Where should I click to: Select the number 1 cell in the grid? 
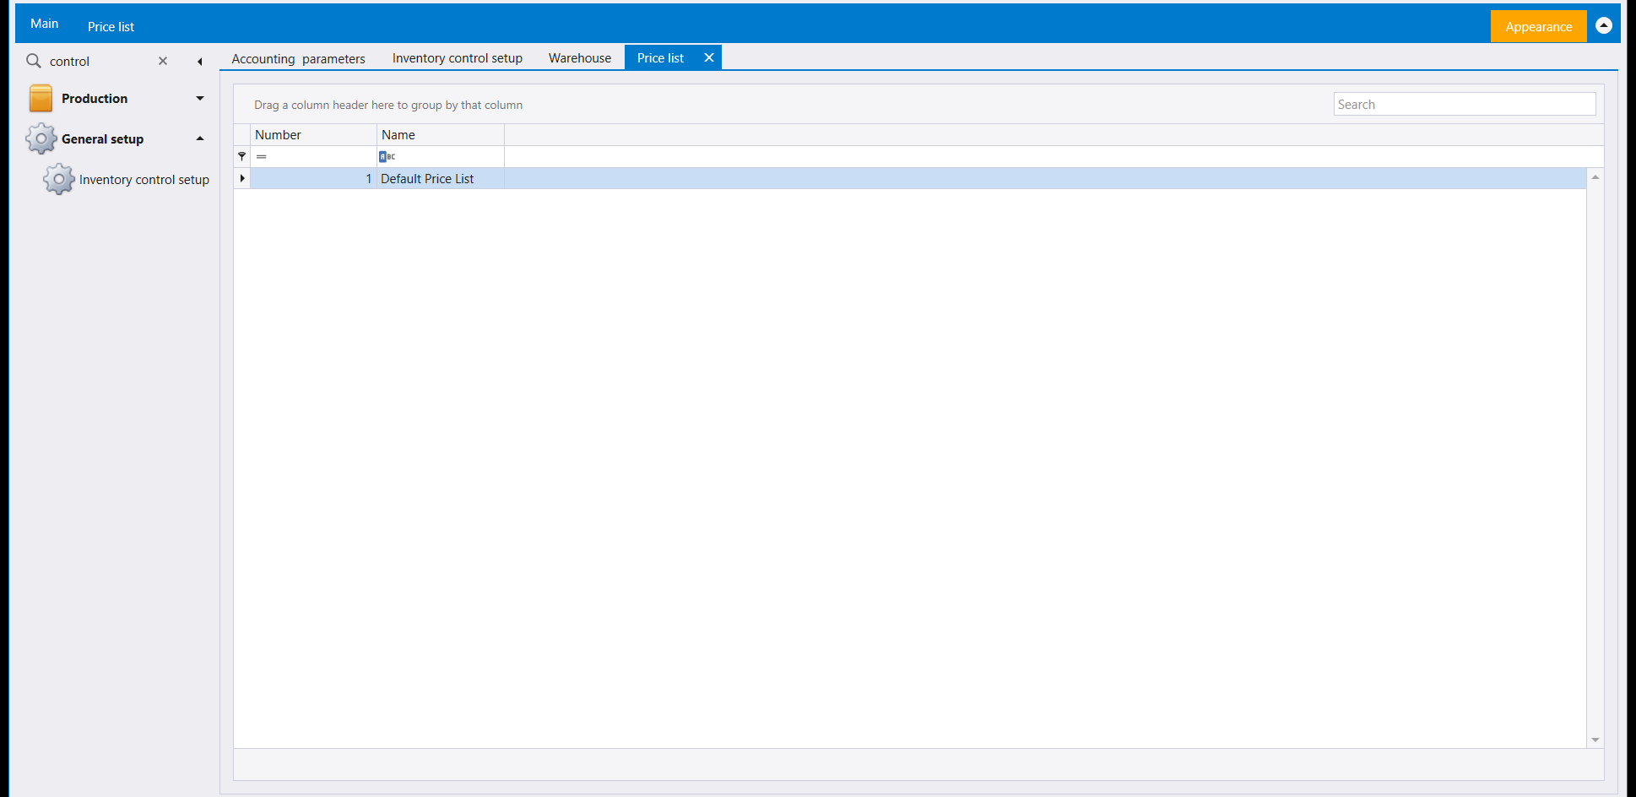pos(313,179)
